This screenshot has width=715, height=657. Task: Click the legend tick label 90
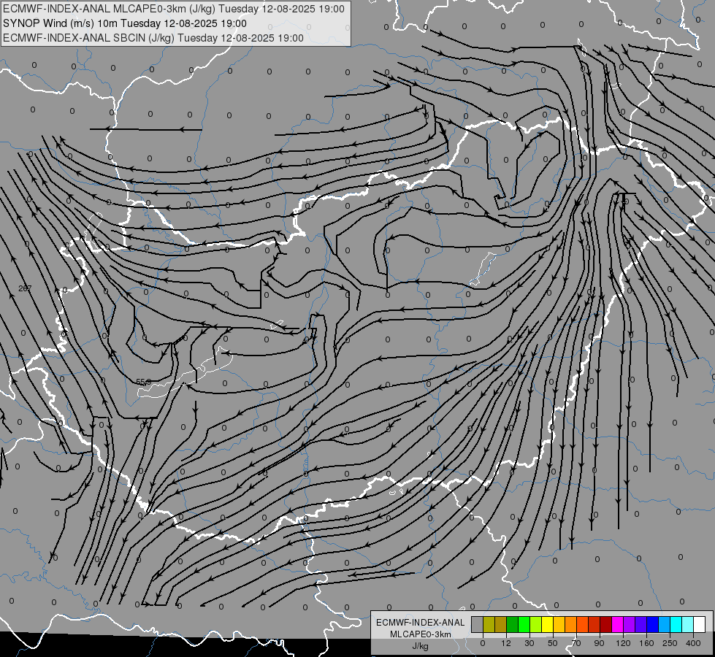click(x=599, y=643)
